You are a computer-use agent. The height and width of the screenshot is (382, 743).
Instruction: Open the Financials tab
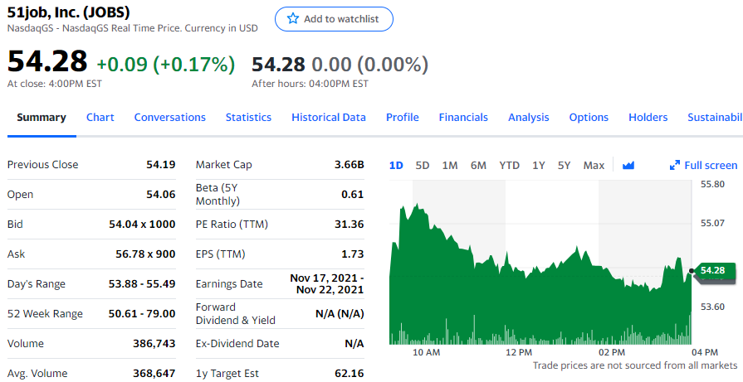(463, 117)
